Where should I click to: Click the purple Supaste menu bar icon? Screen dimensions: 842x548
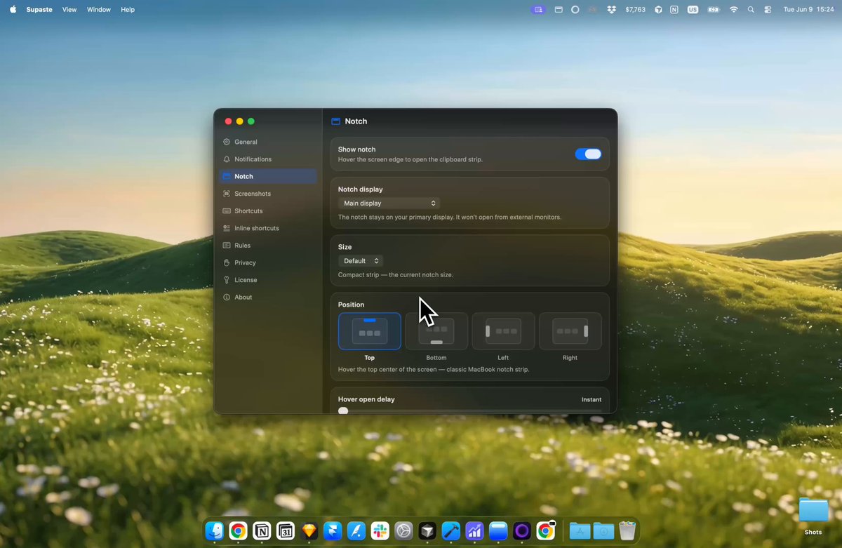pyautogui.click(x=539, y=10)
